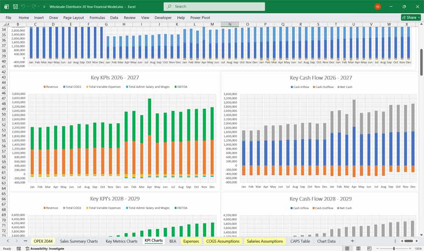The width and height of the screenshot is (424, 251).
Task: Toggle the Ready mode indicator in status bar
Action: pos(7,248)
